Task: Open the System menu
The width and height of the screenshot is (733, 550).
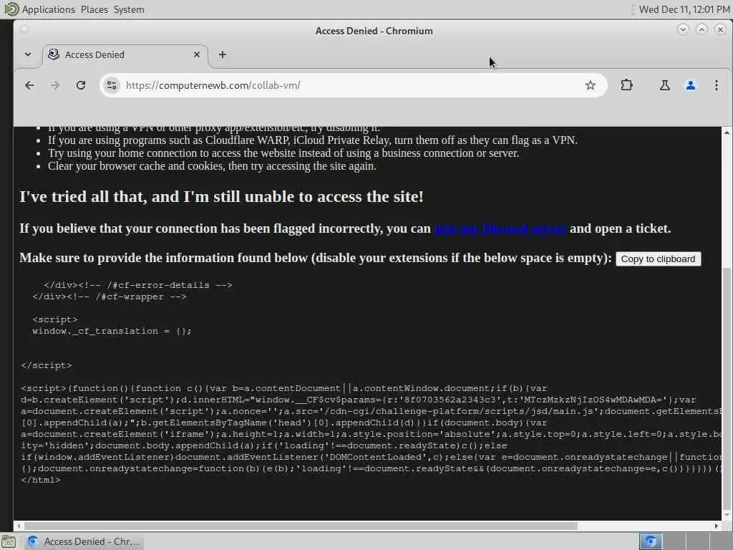Action: pyautogui.click(x=129, y=9)
